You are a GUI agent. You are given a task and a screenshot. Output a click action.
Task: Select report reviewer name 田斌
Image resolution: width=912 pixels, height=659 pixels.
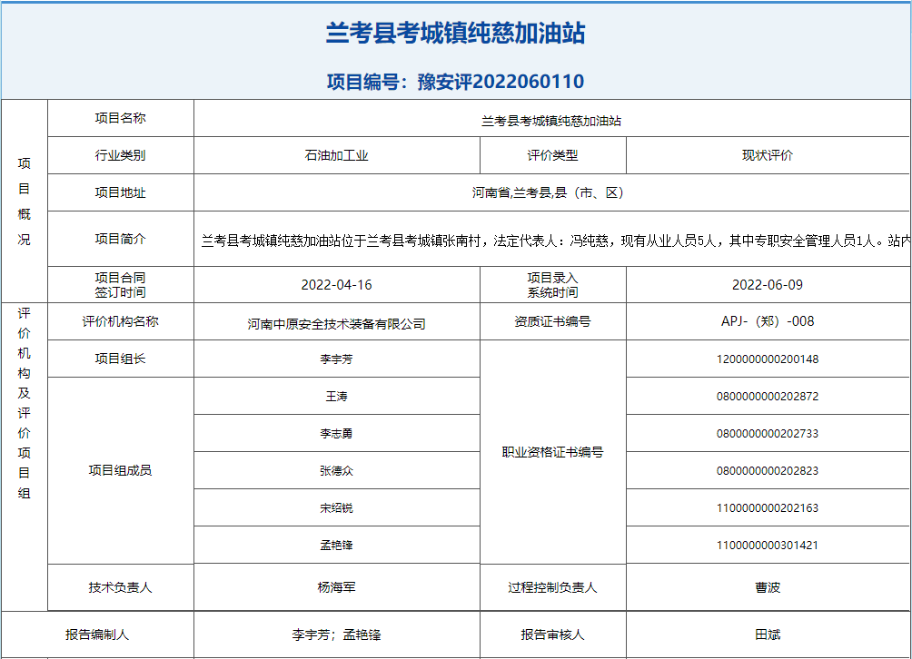(x=768, y=634)
